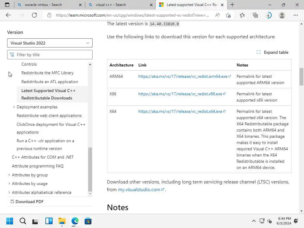The height and width of the screenshot is (228, 304).
Task: Expand Deployment examples tree node
Action: (14, 107)
